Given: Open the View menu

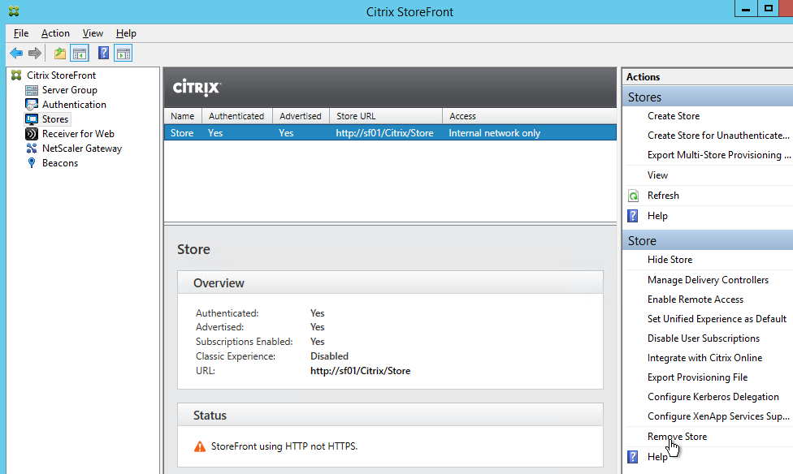Looking at the screenshot, I should [93, 33].
